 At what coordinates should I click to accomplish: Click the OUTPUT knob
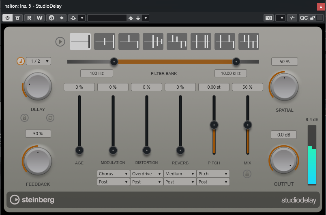pyautogui.click(x=284, y=160)
